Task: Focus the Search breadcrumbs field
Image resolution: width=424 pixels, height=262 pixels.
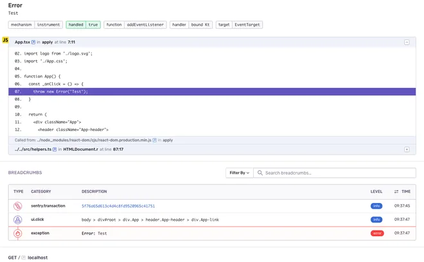Action: tap(335, 173)
